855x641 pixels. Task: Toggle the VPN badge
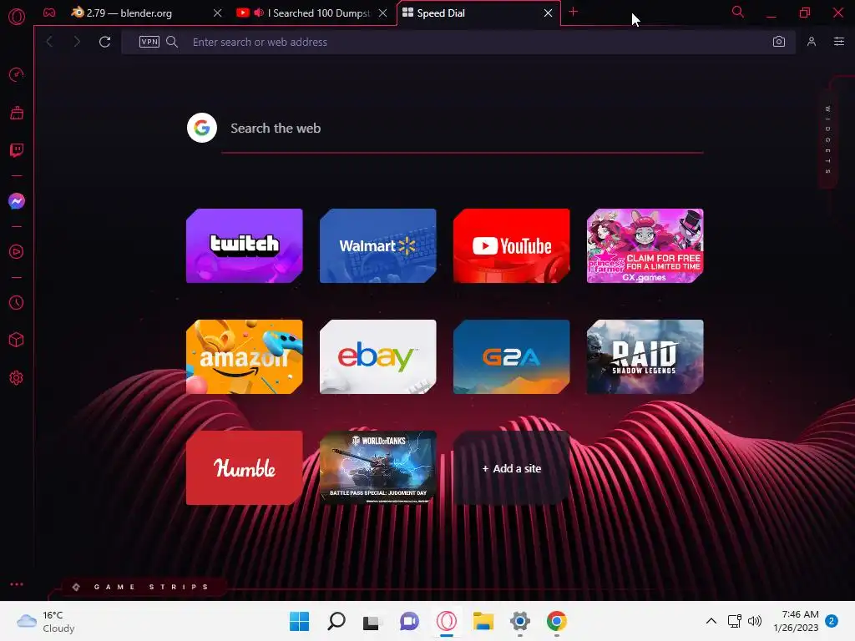[149, 42]
